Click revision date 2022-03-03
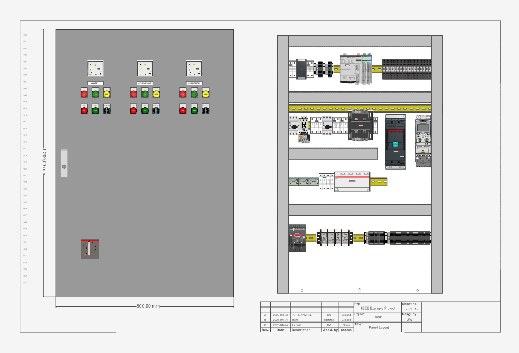This screenshot has height=353, width=519. (x=280, y=315)
